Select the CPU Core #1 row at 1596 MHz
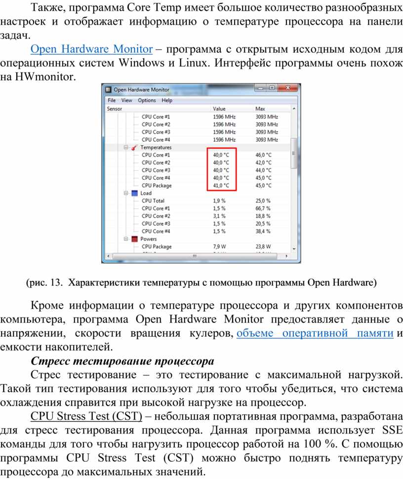This screenshot has height=479, width=403. (x=198, y=117)
